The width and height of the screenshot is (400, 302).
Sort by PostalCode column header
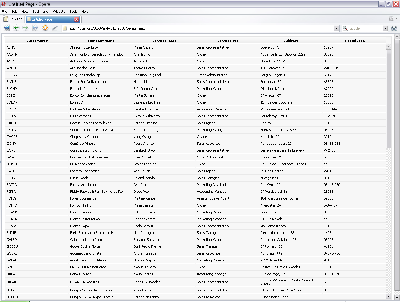coord(355,41)
